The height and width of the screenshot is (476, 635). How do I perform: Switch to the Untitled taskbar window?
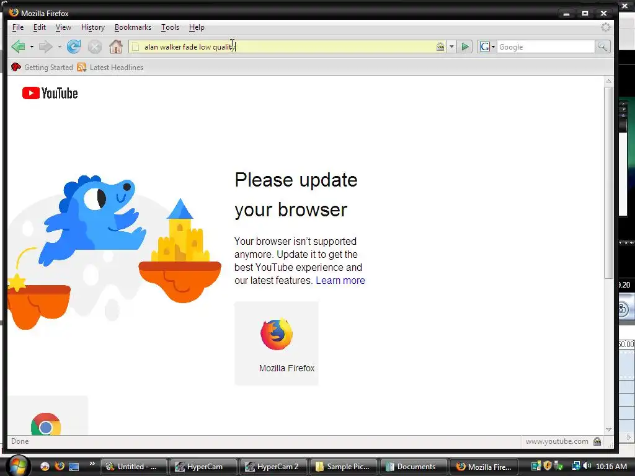click(x=133, y=467)
